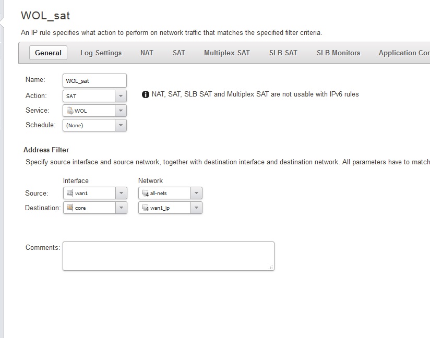Open the NAT tab
Viewport: 430px width, 338px height.
tap(147, 53)
